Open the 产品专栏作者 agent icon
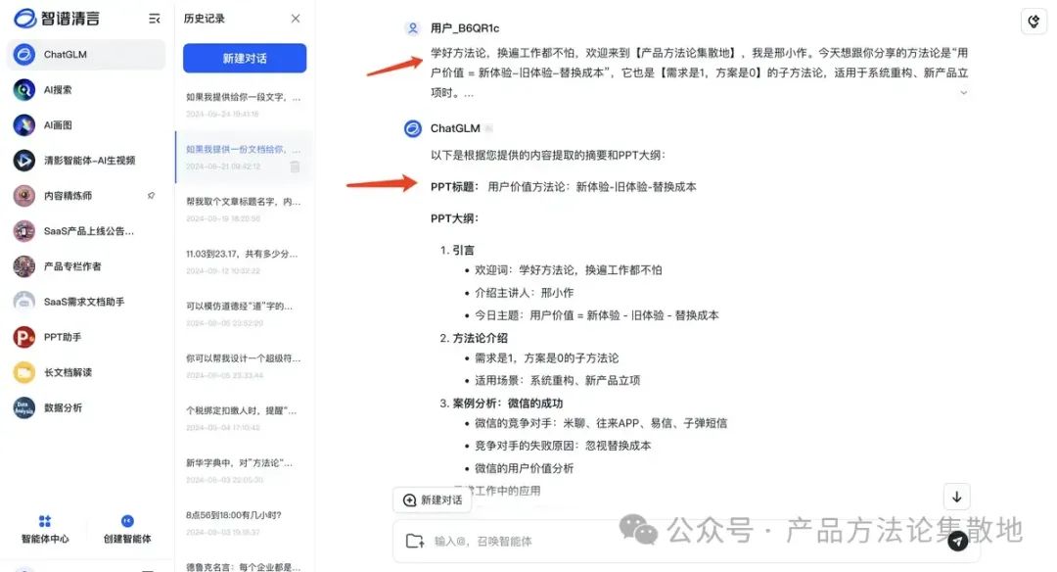The image size is (1057, 572). click(x=24, y=266)
